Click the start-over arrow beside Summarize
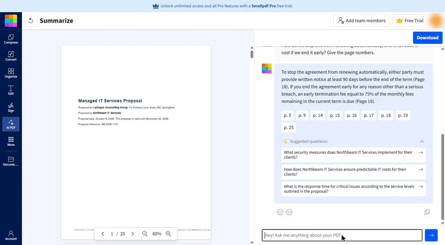This screenshot has height=245, width=445. point(31,21)
